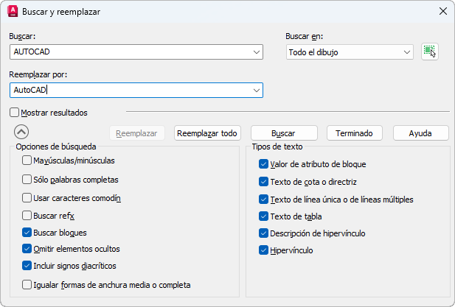Uncheck Texto de tabla

coord(264,216)
